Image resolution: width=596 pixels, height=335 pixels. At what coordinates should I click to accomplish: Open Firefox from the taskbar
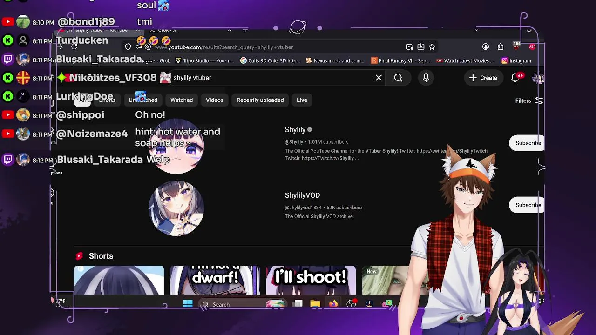pos(333,304)
